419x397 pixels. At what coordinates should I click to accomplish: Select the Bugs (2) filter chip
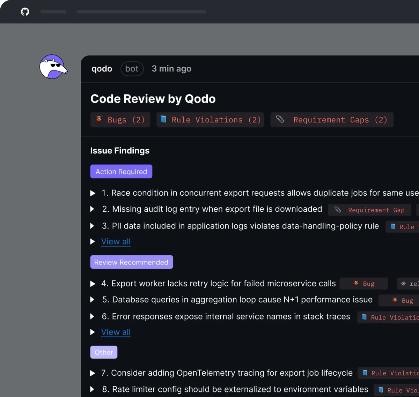(120, 119)
